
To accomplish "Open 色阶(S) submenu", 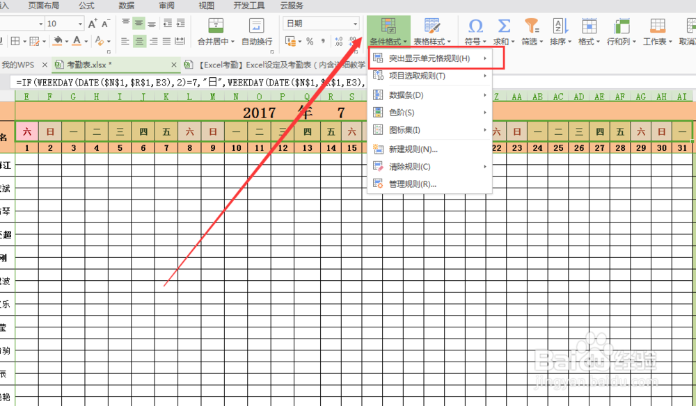I will click(x=429, y=113).
